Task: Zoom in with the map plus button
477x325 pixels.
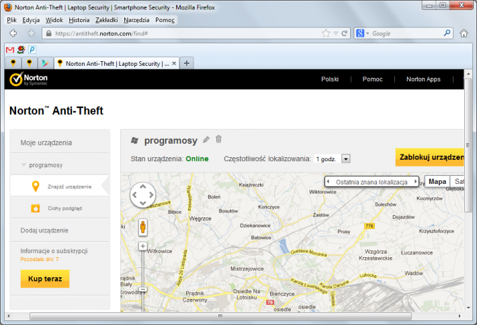Action: click(142, 246)
